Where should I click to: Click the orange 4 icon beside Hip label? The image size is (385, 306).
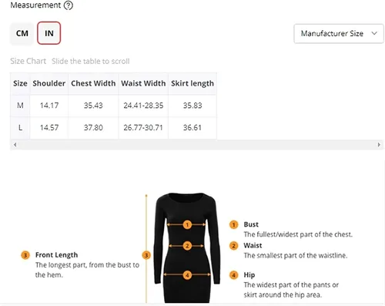[x=233, y=275]
